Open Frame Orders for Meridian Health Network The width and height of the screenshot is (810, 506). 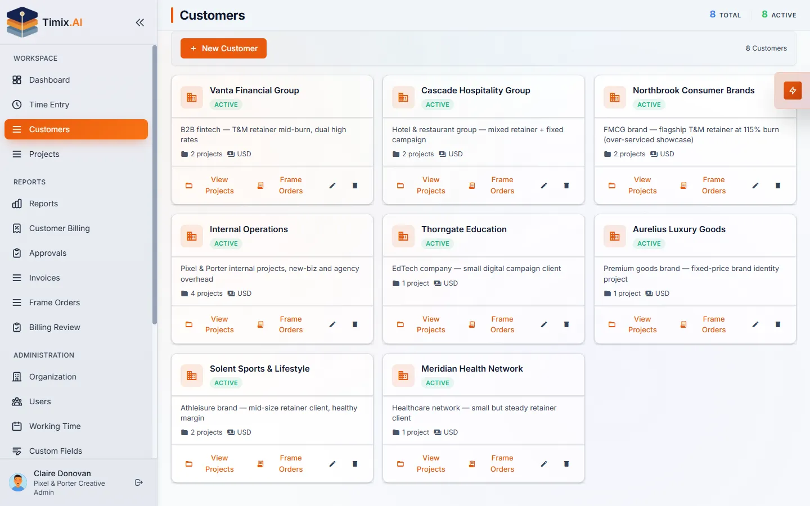pyautogui.click(x=493, y=464)
